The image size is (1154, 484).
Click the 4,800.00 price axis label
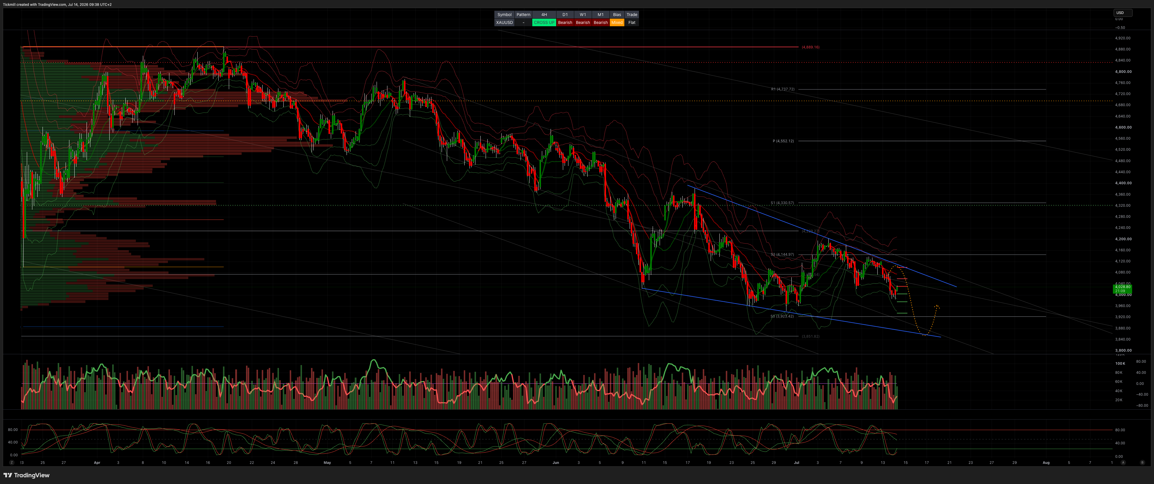pos(1123,72)
